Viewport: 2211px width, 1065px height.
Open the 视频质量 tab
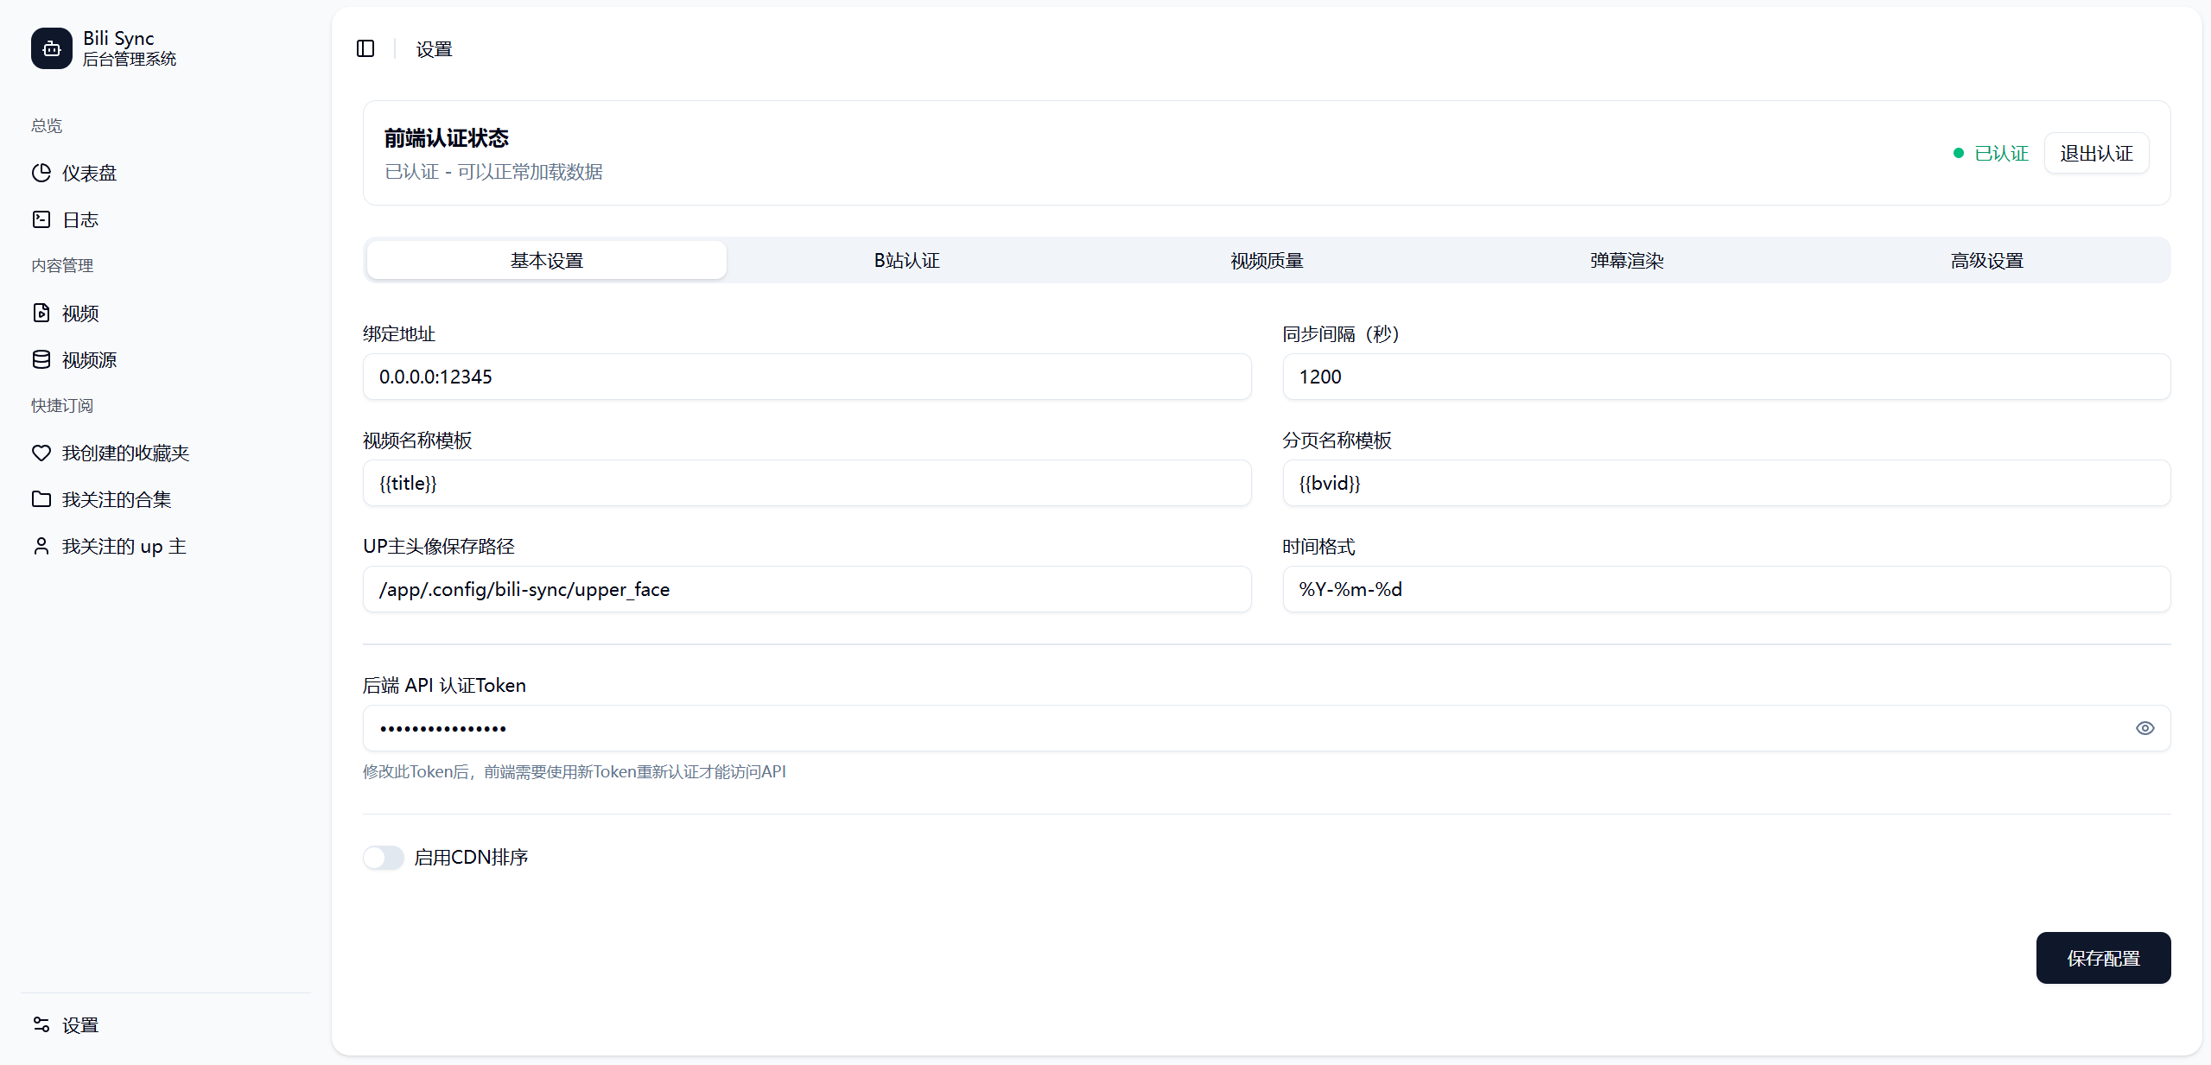[x=1267, y=260]
